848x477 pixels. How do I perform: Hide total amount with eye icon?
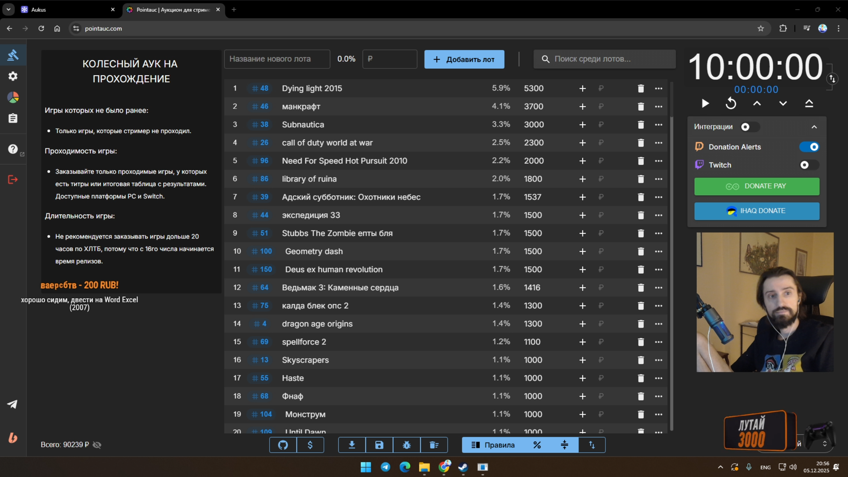(x=97, y=445)
